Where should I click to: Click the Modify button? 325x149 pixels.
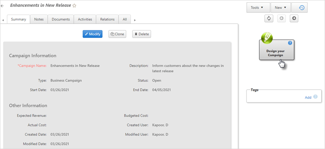(x=92, y=34)
